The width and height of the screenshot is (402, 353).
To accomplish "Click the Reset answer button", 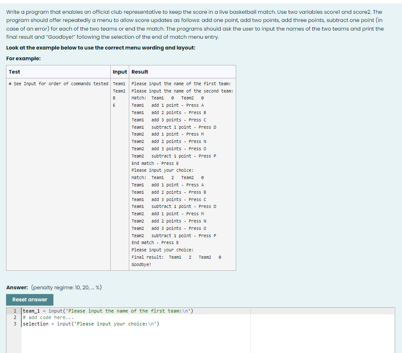I will [x=29, y=300].
